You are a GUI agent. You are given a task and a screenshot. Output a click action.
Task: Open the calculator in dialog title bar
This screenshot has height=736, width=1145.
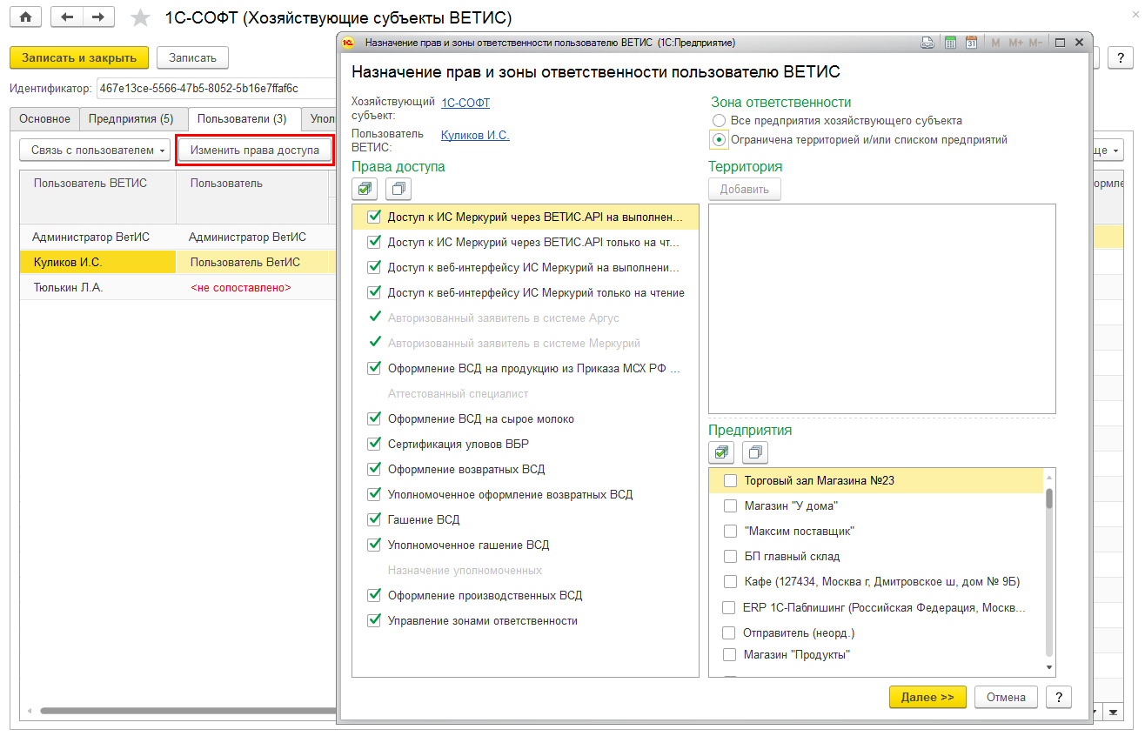point(951,43)
